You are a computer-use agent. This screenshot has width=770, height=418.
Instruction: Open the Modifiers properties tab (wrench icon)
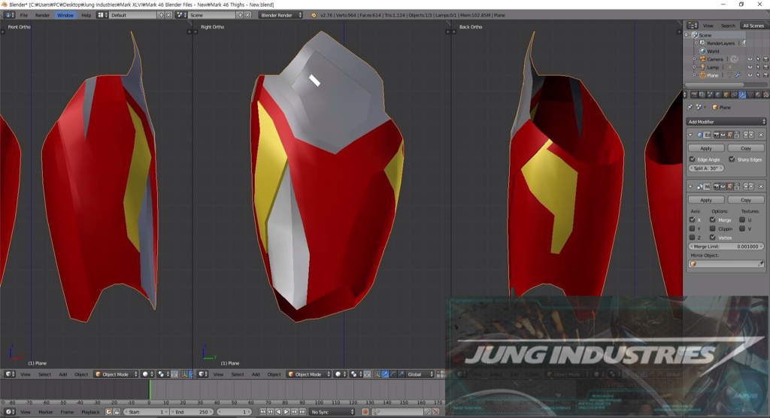tap(742, 95)
